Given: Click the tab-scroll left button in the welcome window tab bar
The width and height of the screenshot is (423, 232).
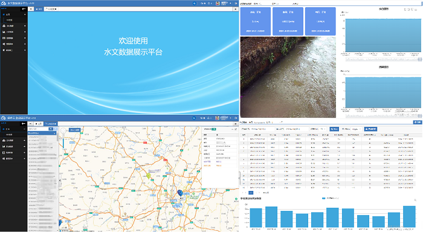Looking at the screenshot, I should coord(31,9).
